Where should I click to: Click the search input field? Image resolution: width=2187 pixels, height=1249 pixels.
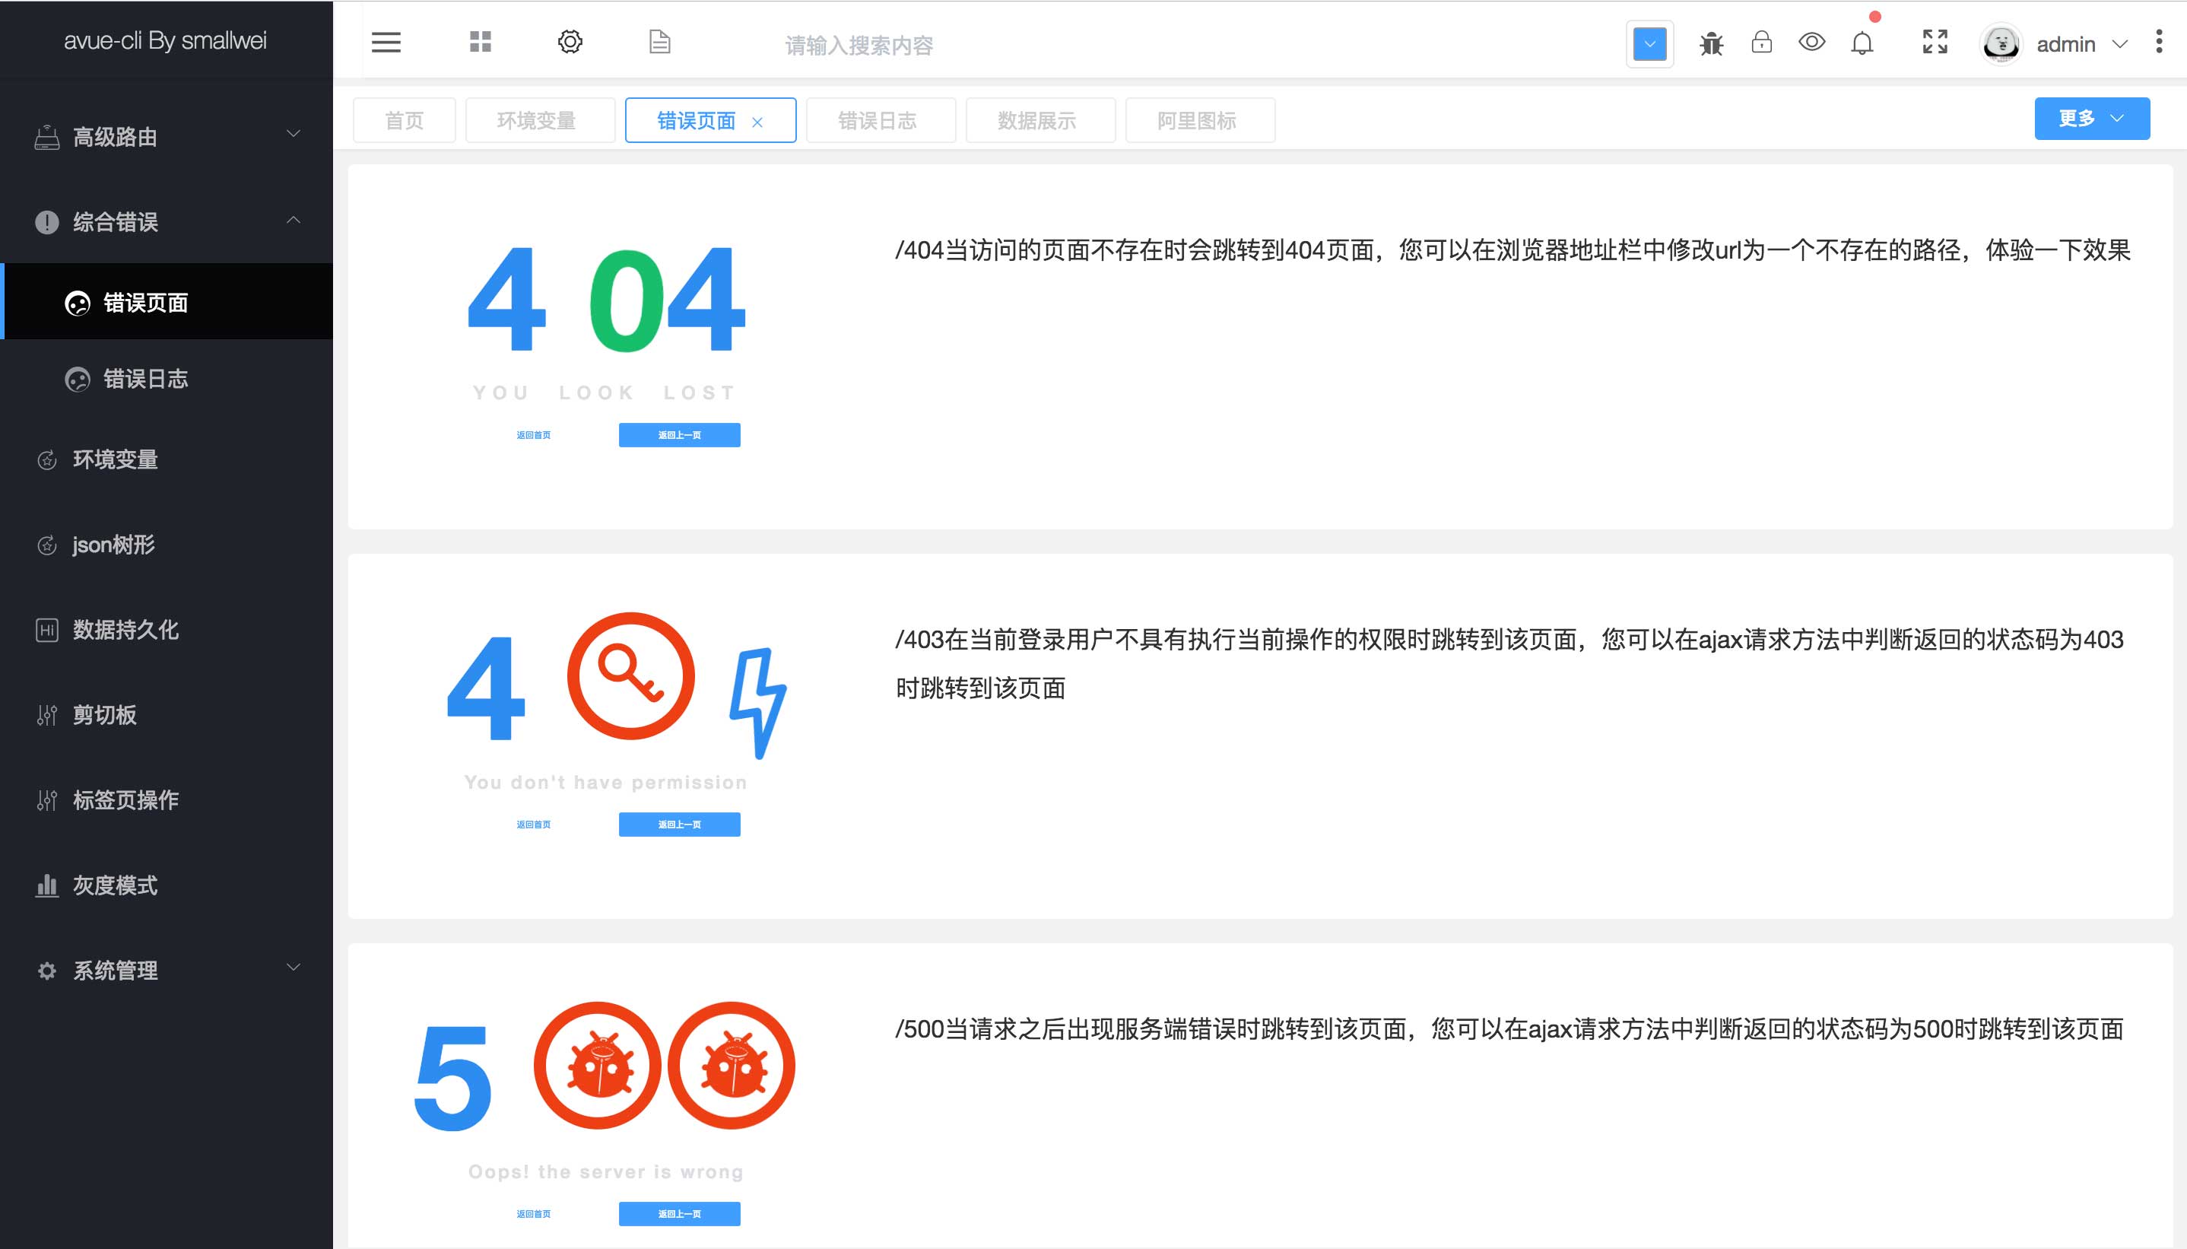point(859,45)
